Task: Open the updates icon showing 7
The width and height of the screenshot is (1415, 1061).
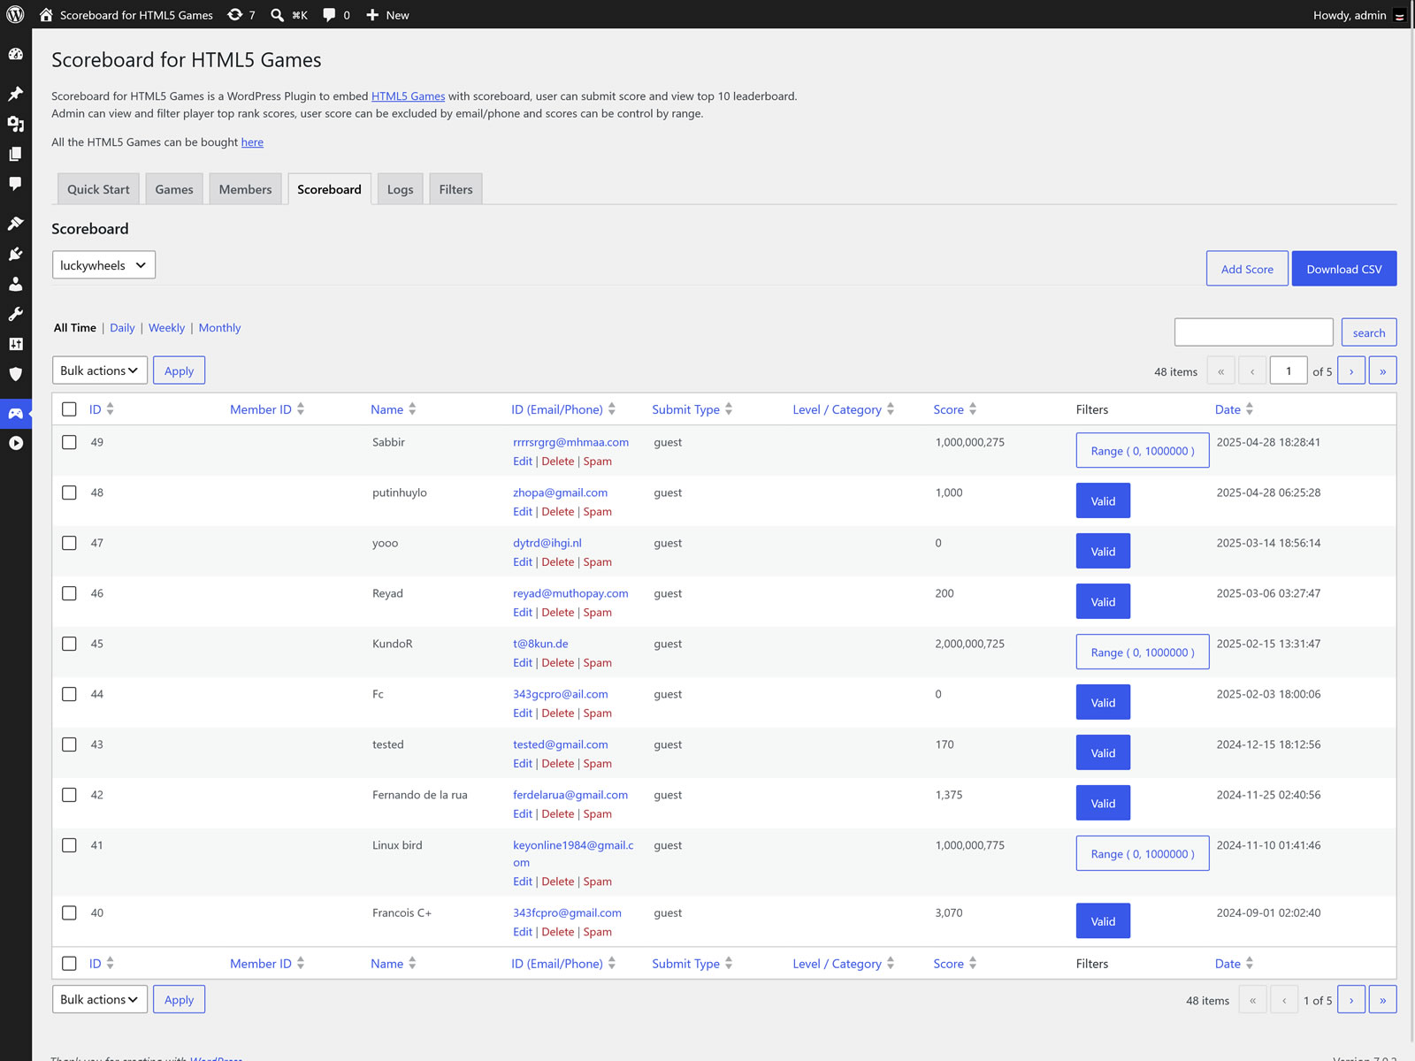Action: (234, 15)
